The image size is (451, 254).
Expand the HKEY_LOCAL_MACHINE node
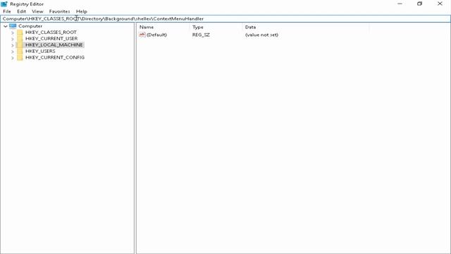(13, 45)
